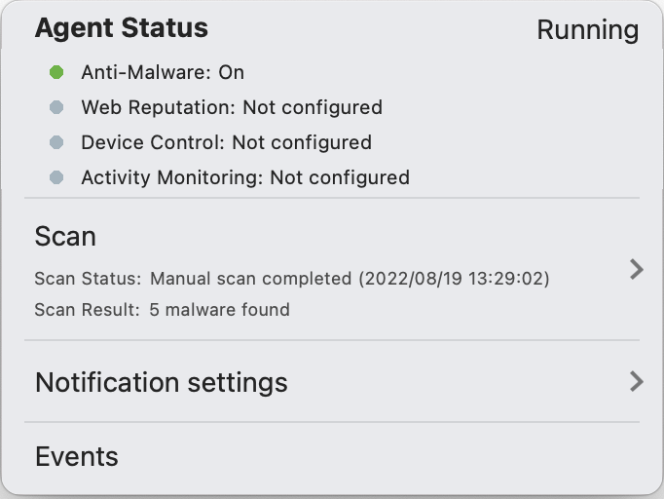Click the Agent Status heading

click(122, 27)
